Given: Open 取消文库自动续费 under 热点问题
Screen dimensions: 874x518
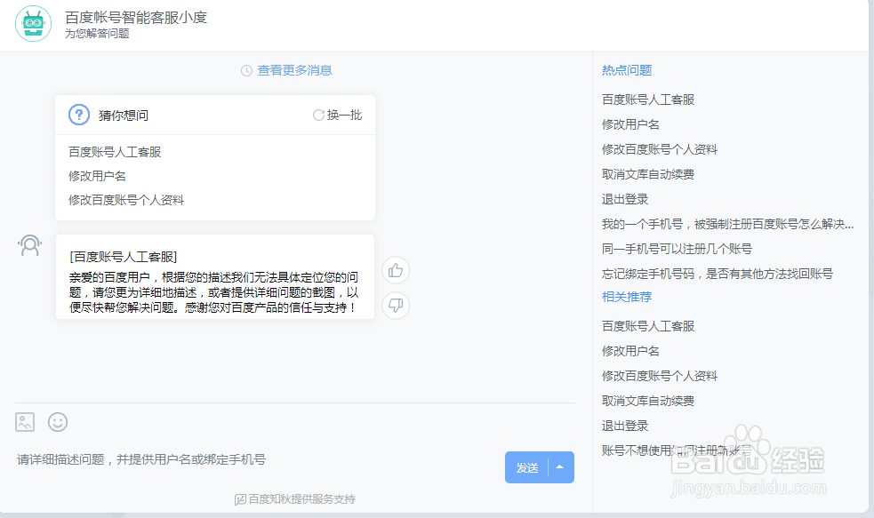Looking at the screenshot, I should click(648, 174).
